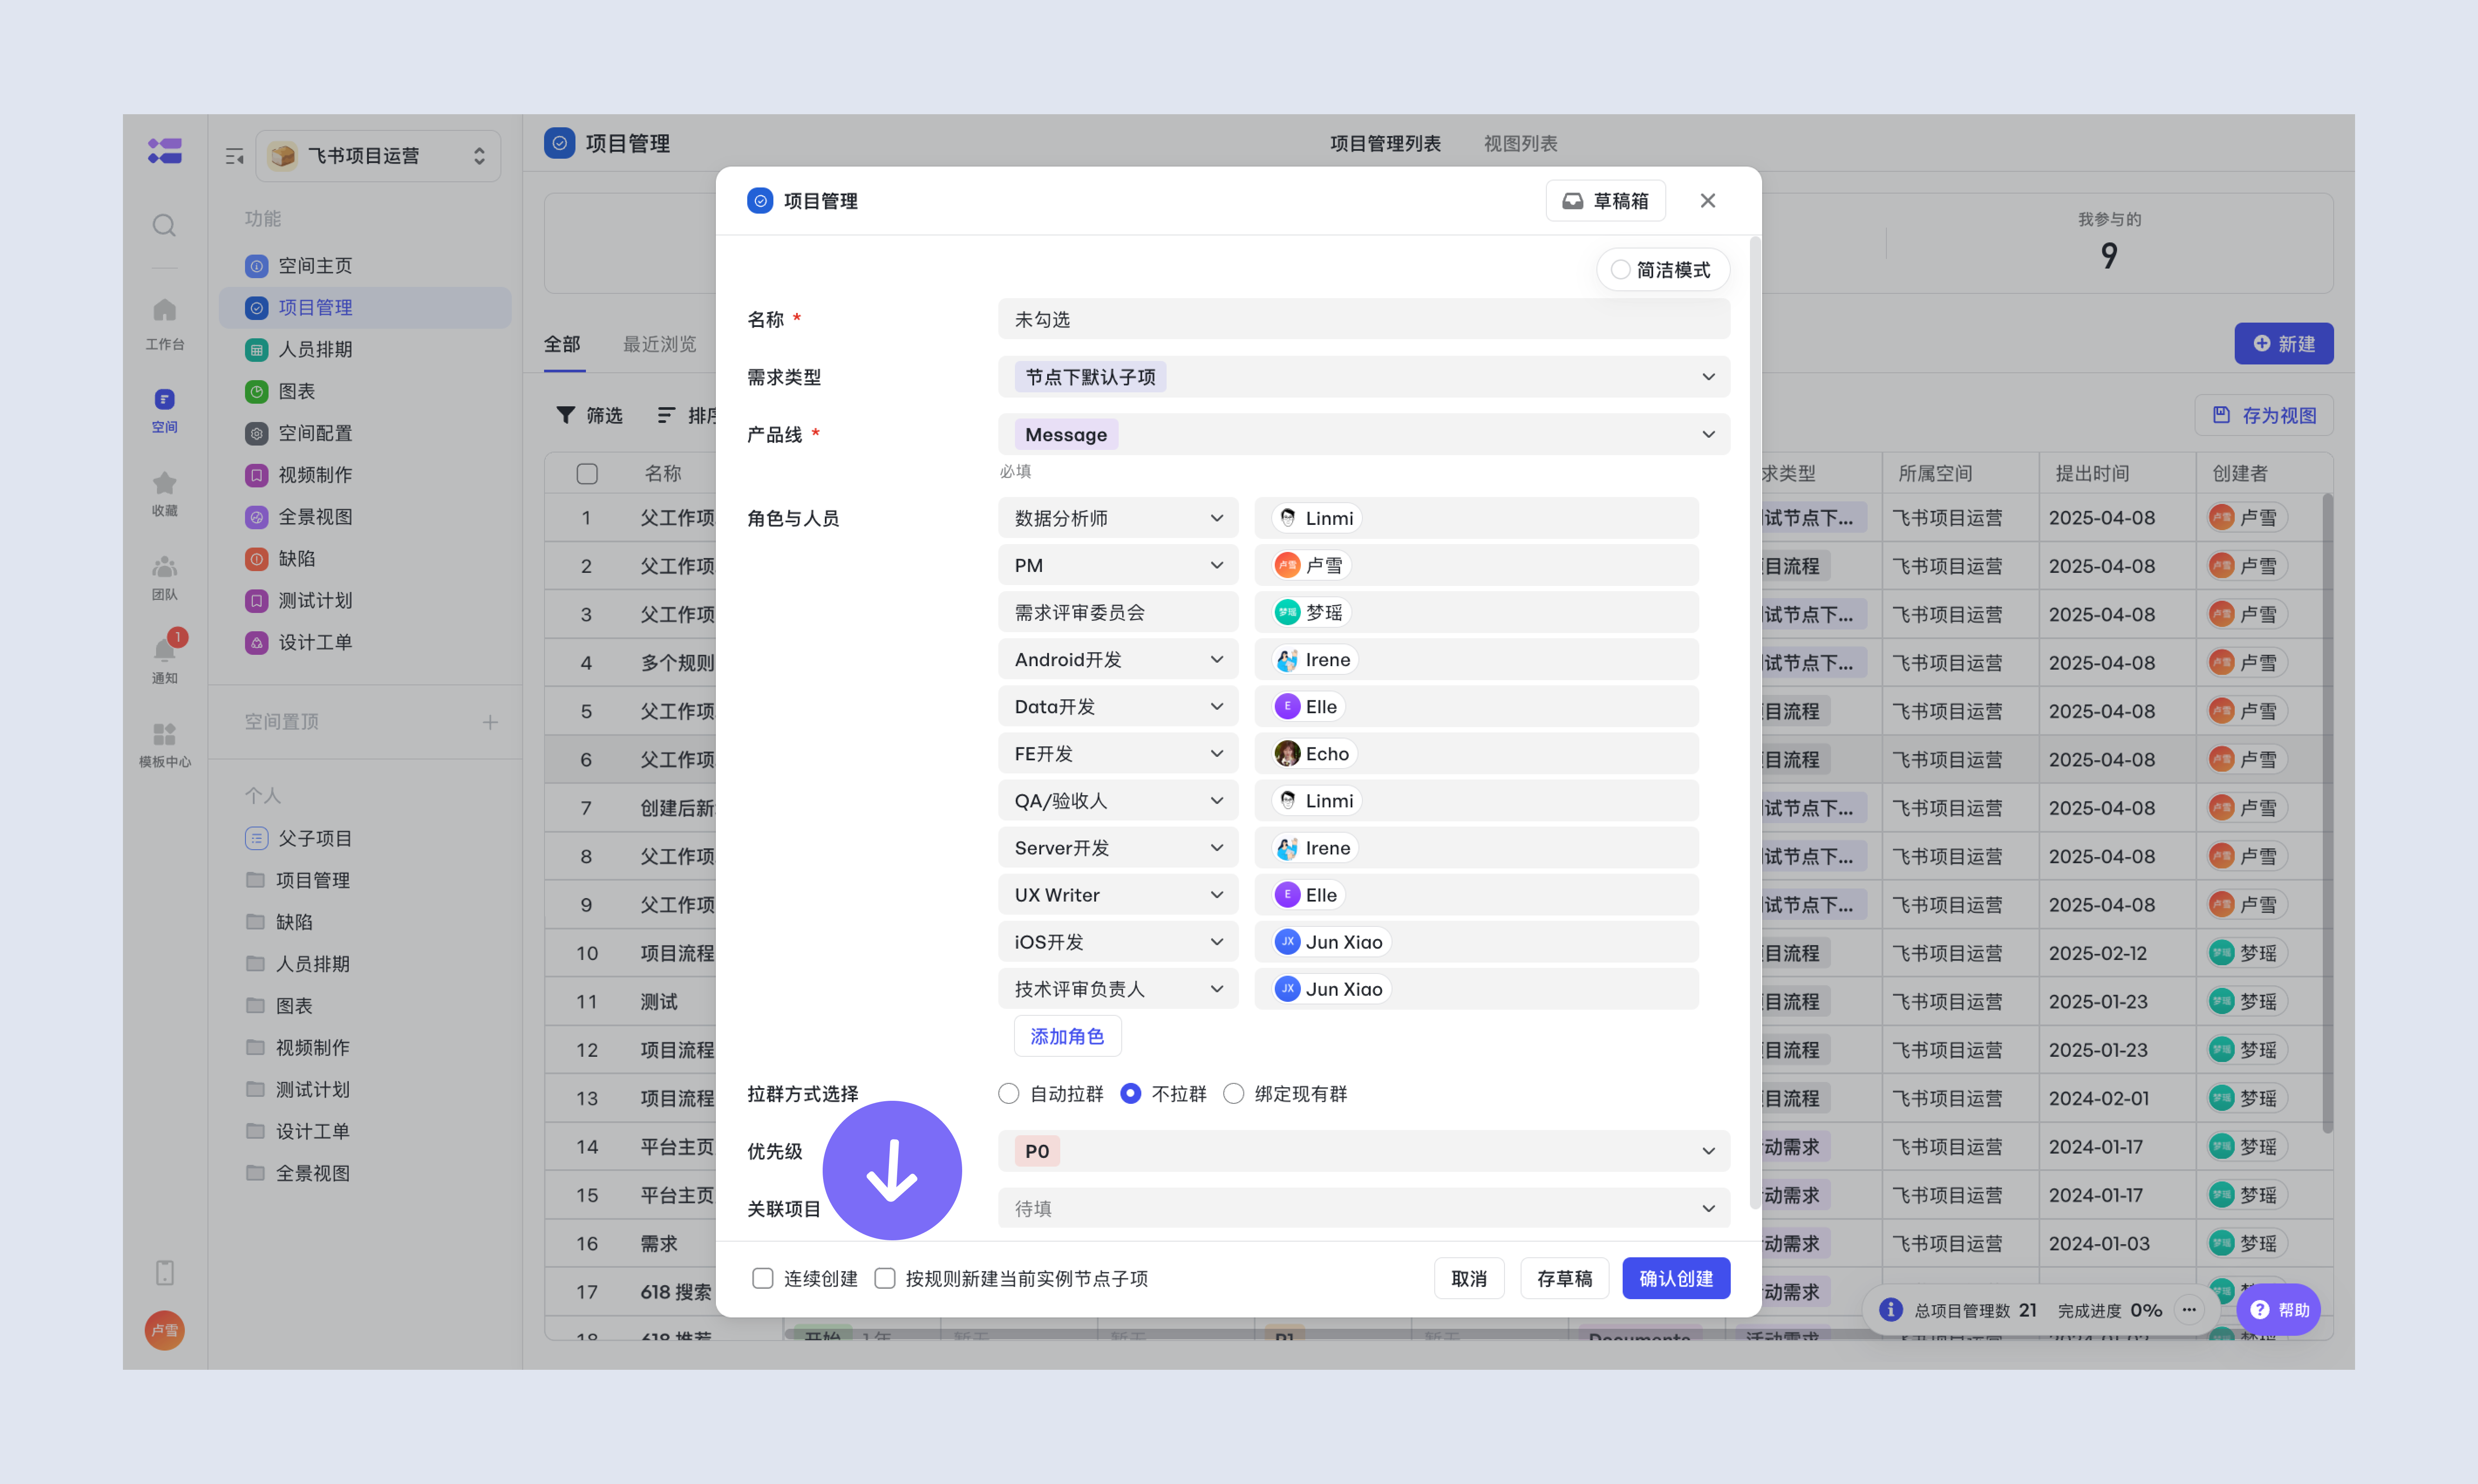Open the PM role dropdown
Image resolution: width=2478 pixels, height=1484 pixels.
pos(1118,565)
